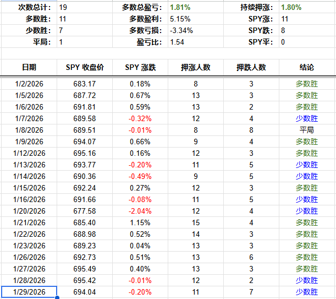Select the 押涨人数 value 14
Viewport: 336px width, 299px height.
click(x=196, y=234)
